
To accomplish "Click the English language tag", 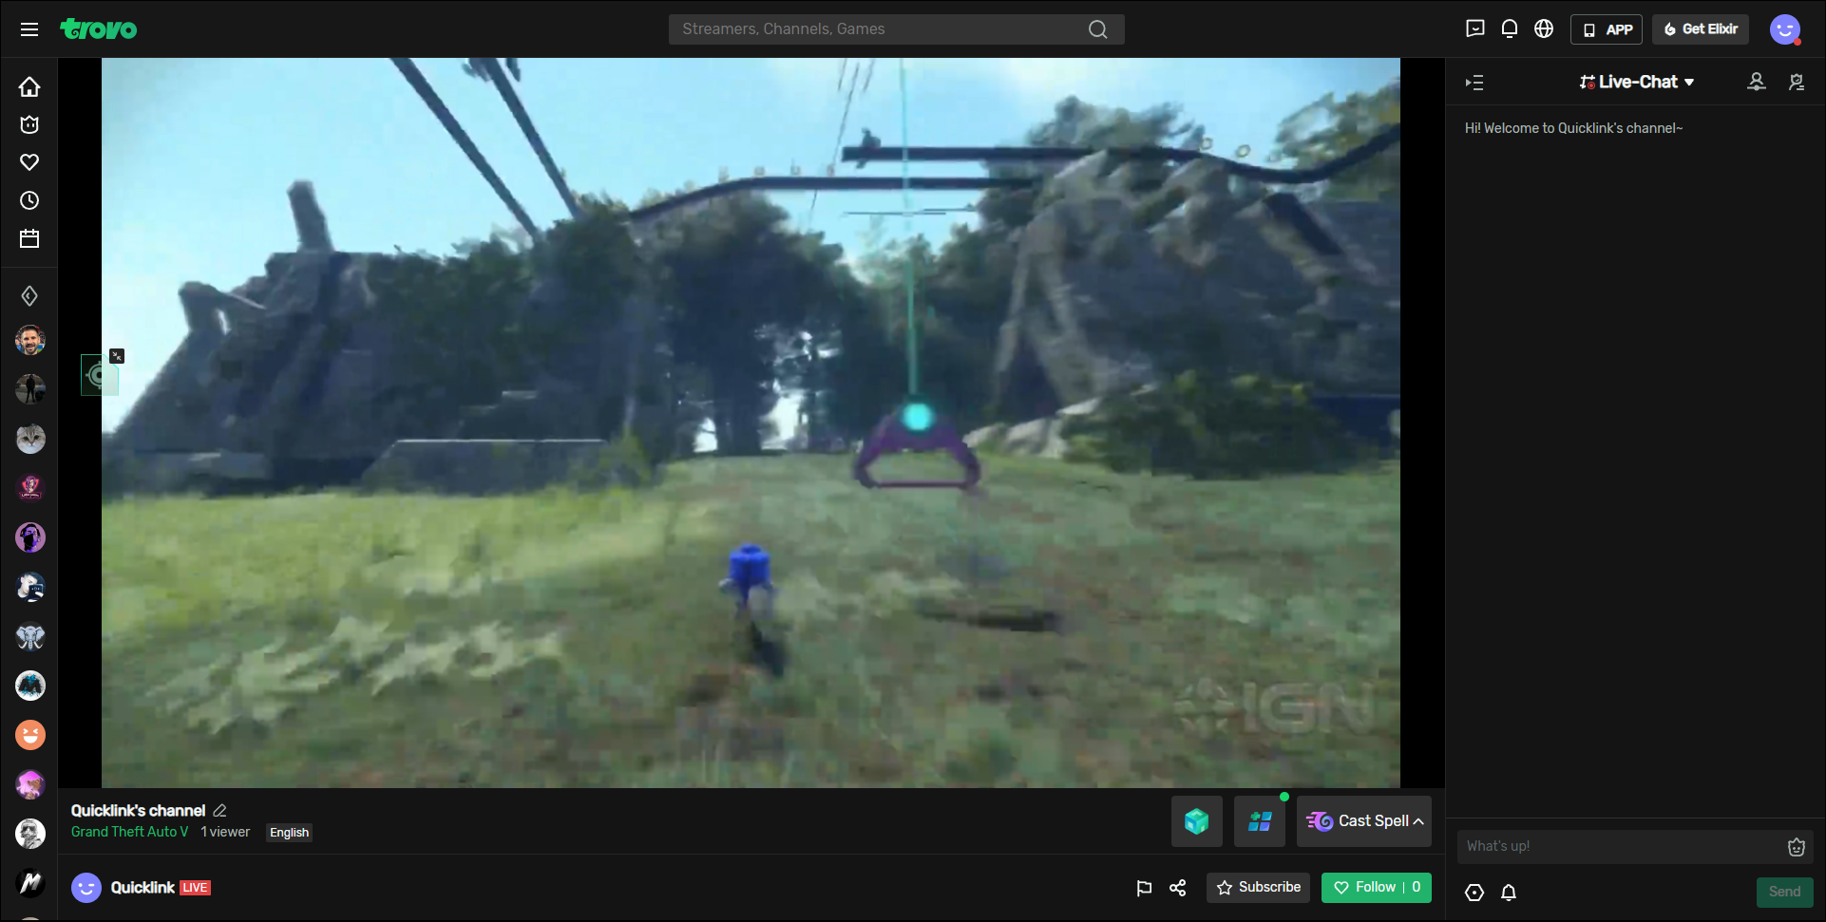I will (289, 833).
